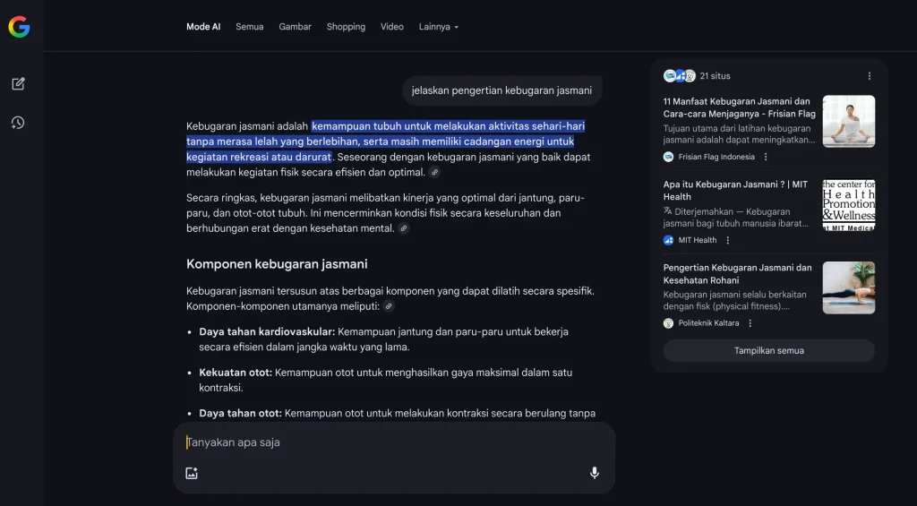The image size is (917, 506).
Task: Expand the Lainnya dropdown menu
Action: coord(439,27)
